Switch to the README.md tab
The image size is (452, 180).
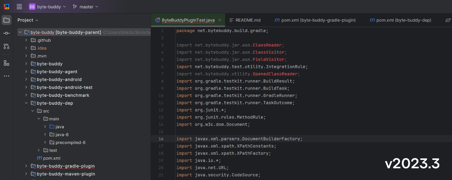(248, 20)
